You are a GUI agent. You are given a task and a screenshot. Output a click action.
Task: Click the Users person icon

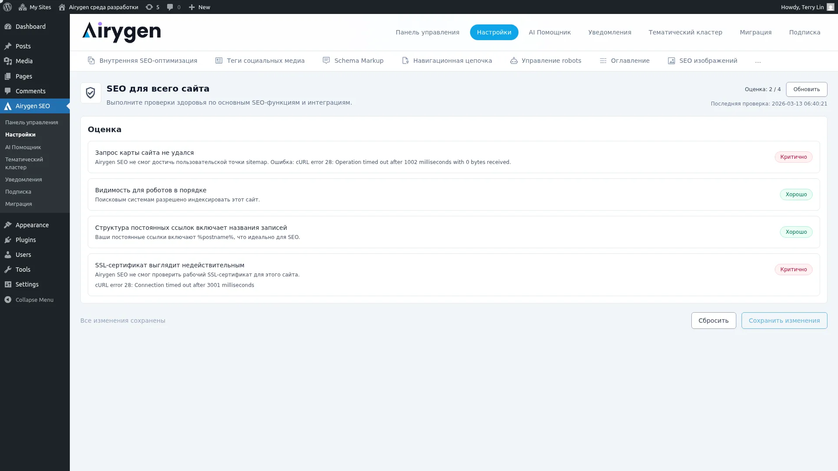8,255
